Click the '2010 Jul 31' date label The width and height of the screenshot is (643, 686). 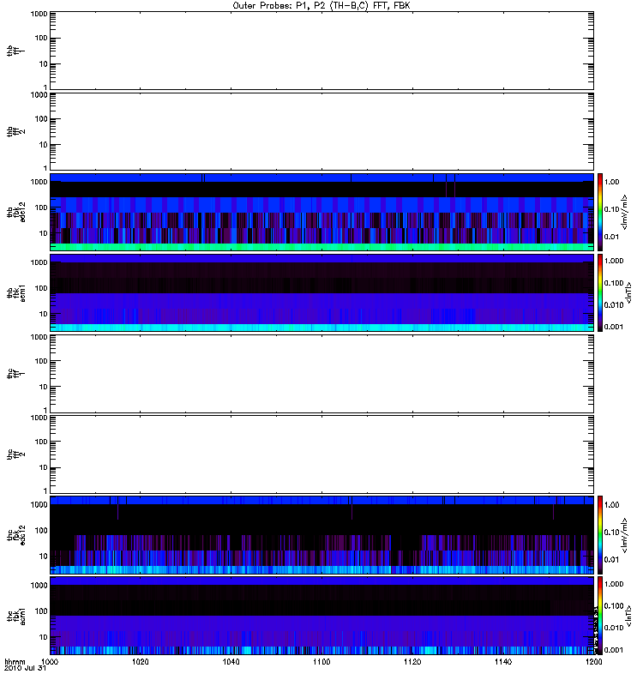[26, 668]
